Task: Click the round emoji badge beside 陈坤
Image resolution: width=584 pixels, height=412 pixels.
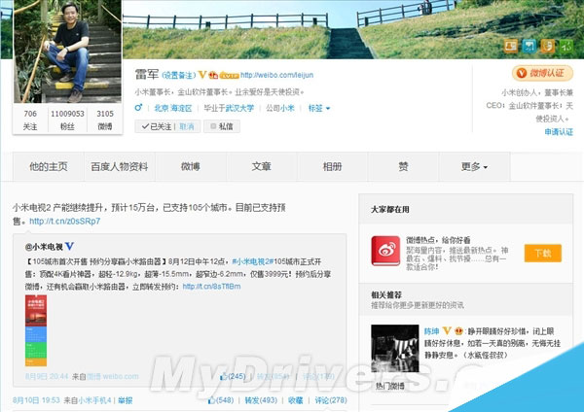Action: click(458, 330)
